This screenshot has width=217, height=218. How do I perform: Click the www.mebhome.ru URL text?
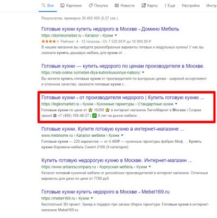[57, 136]
